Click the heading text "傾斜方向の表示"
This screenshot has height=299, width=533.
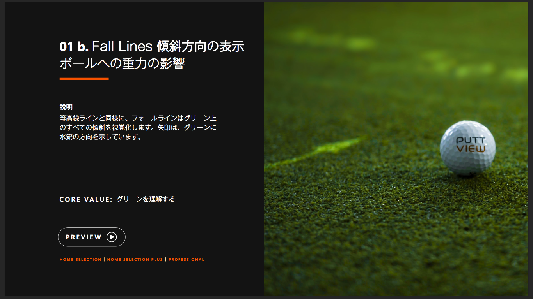pyautogui.click(x=200, y=47)
